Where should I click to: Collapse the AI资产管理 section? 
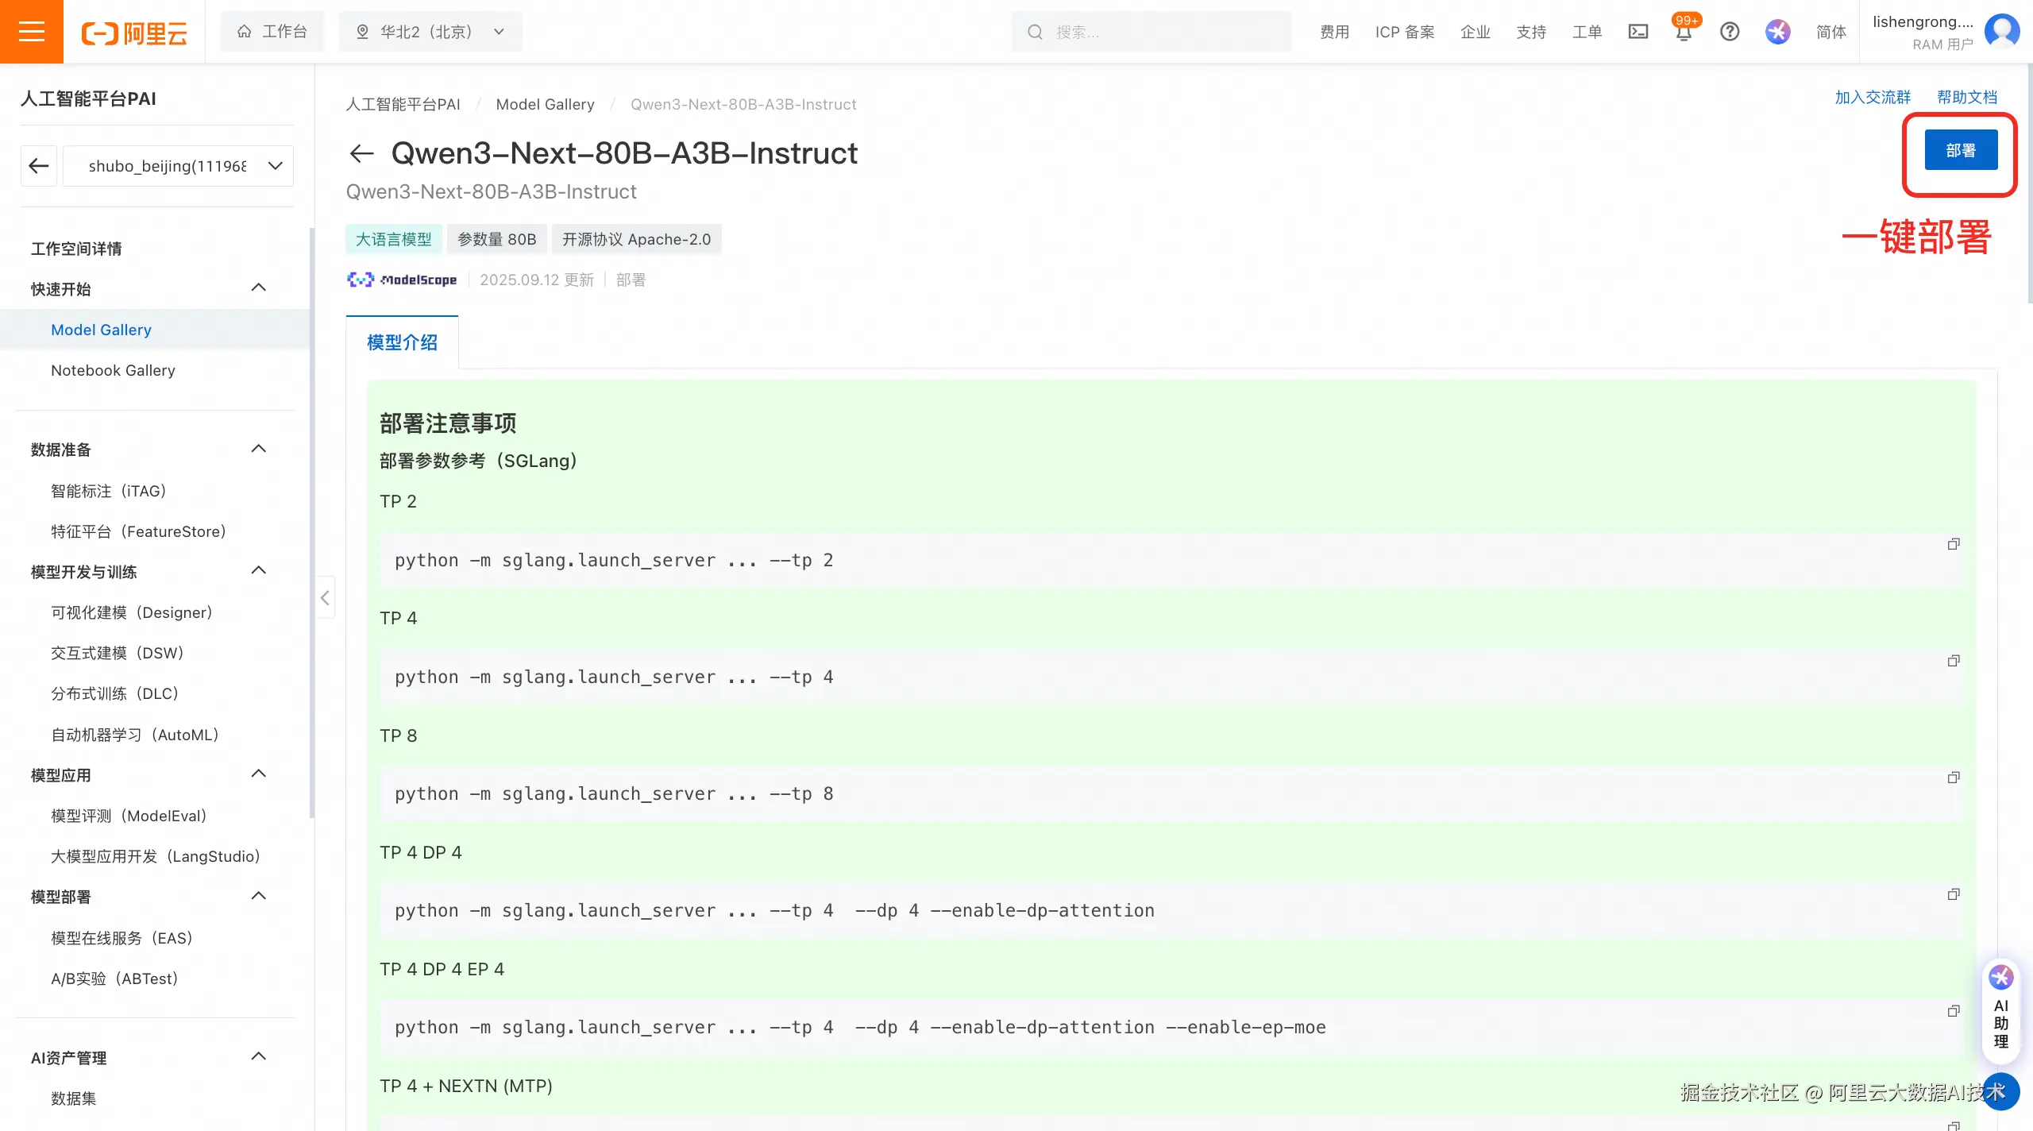pyautogui.click(x=259, y=1056)
